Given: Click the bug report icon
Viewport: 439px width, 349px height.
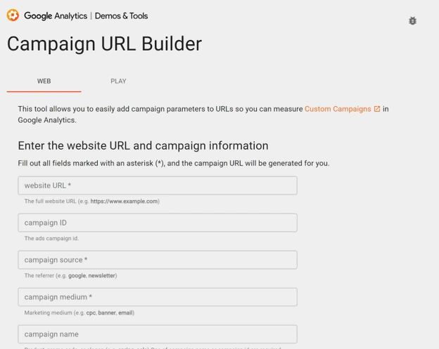Looking at the screenshot, I should [x=412, y=21].
